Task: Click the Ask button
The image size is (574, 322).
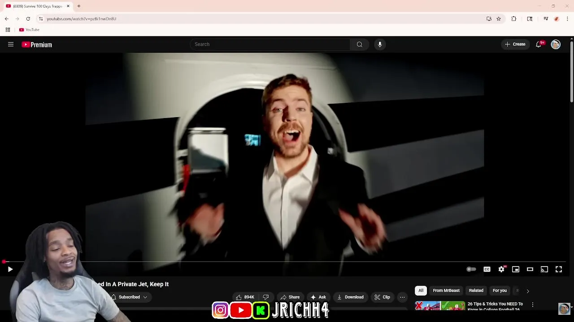Action: click(318, 297)
